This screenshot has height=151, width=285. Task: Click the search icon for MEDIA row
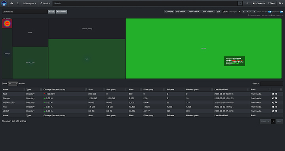[276, 111]
